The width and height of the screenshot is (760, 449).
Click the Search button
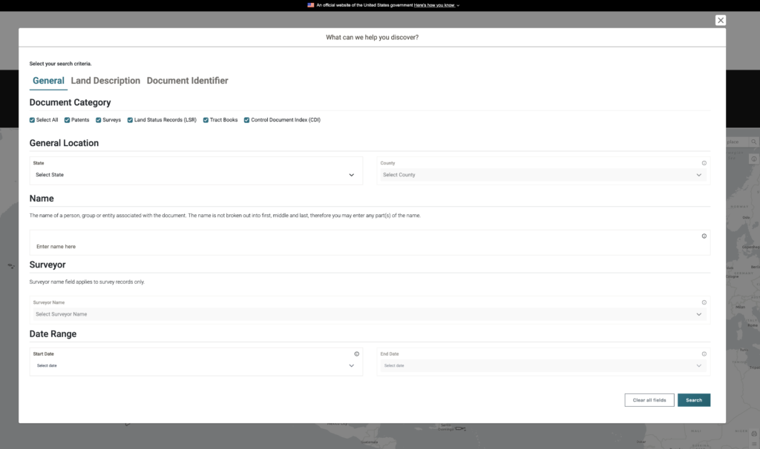pyautogui.click(x=694, y=400)
